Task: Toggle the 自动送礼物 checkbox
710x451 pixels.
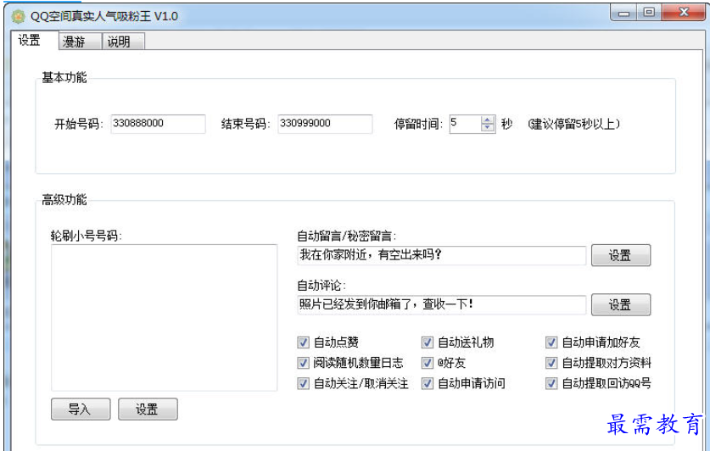Action: (x=427, y=342)
